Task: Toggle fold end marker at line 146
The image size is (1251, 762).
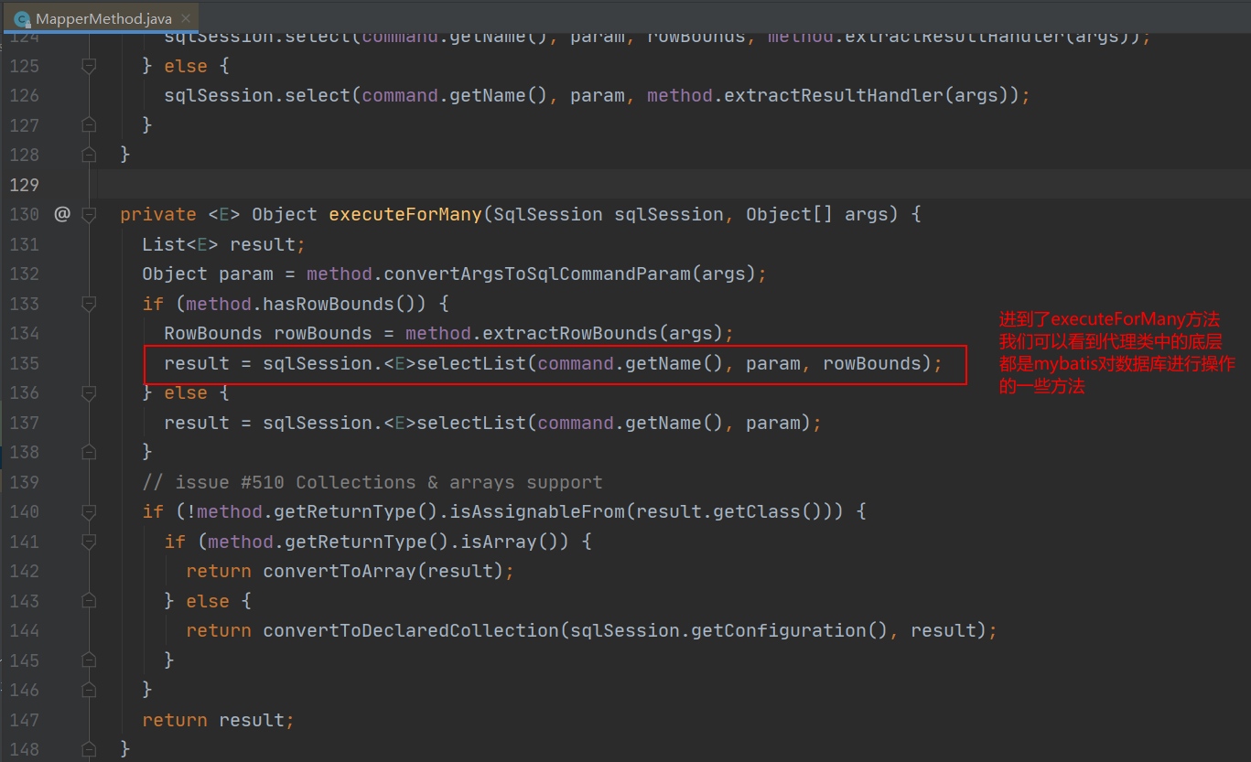Action: point(89,690)
